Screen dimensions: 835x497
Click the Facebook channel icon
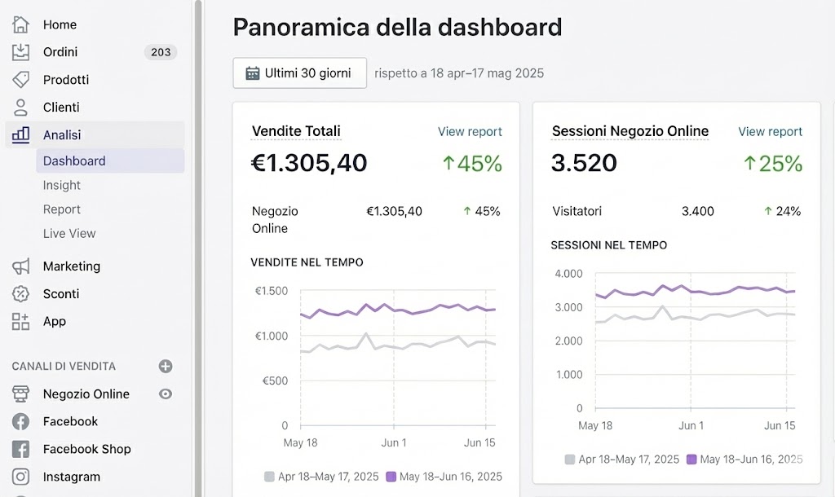[20, 421]
